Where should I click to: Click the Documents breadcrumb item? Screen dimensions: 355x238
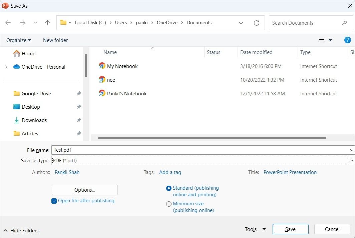(199, 23)
